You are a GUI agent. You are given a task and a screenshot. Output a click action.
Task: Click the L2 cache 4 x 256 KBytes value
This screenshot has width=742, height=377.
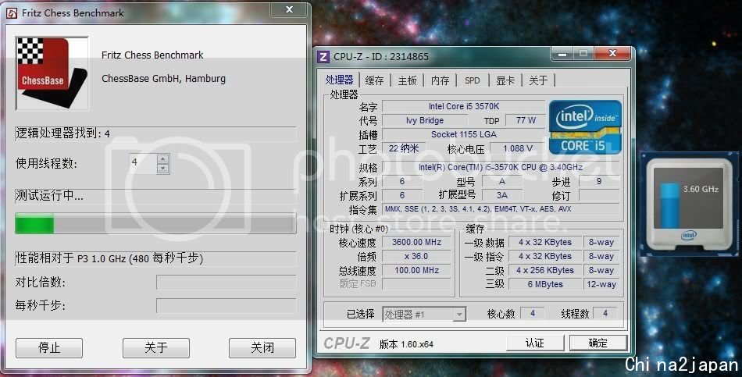click(545, 271)
